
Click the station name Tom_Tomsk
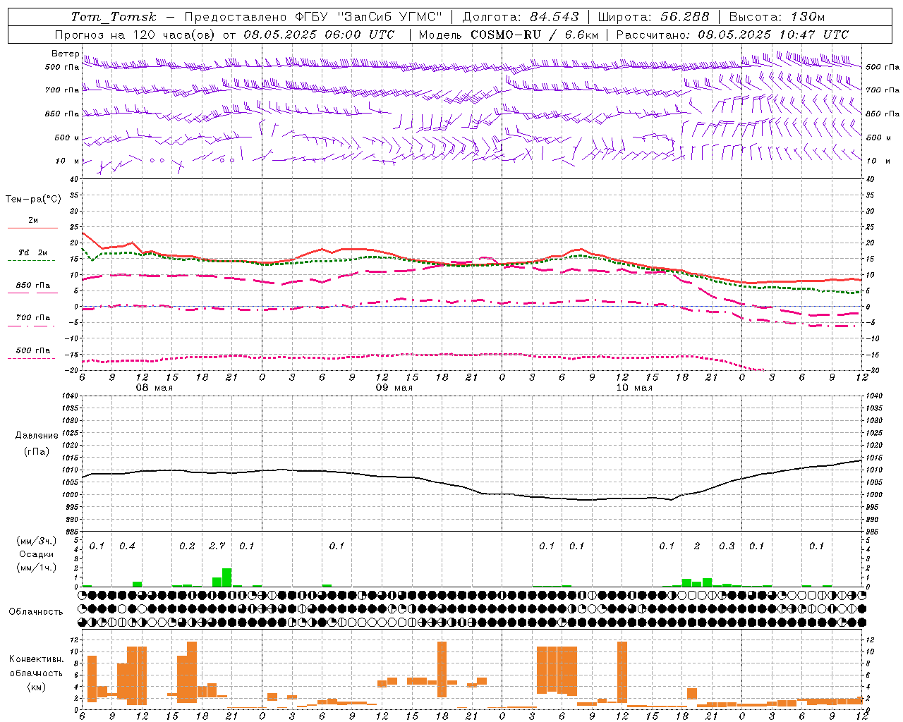[x=114, y=17]
